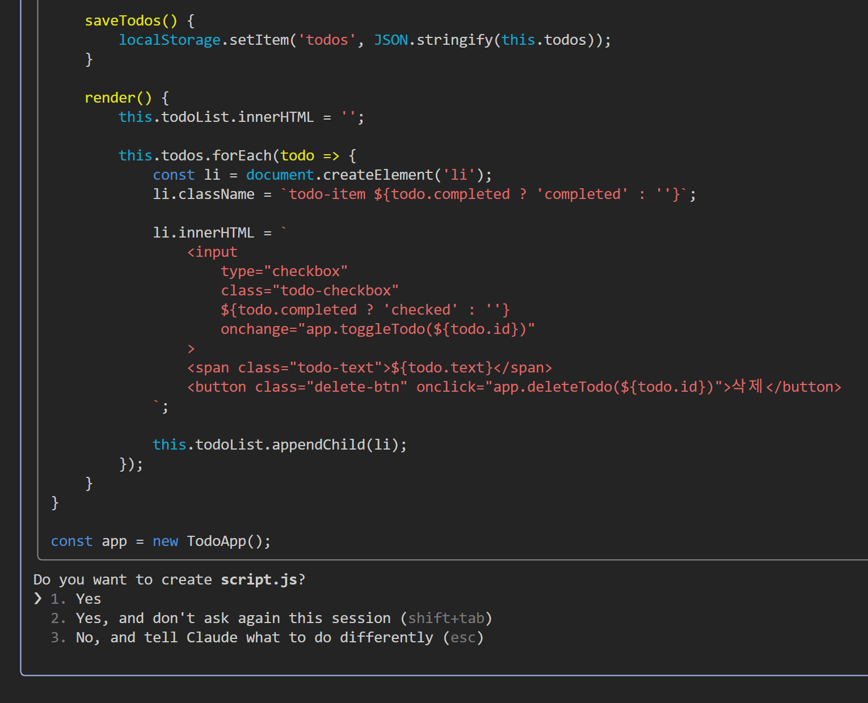Click the onchange toggleTodo handler text

click(377, 329)
